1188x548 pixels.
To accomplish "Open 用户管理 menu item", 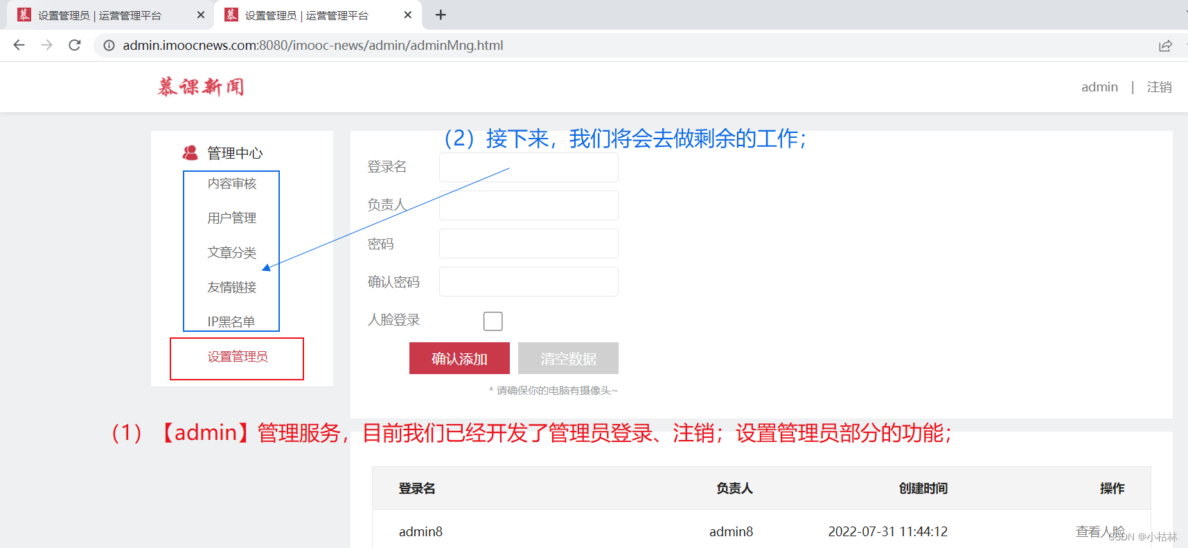I will point(232,218).
